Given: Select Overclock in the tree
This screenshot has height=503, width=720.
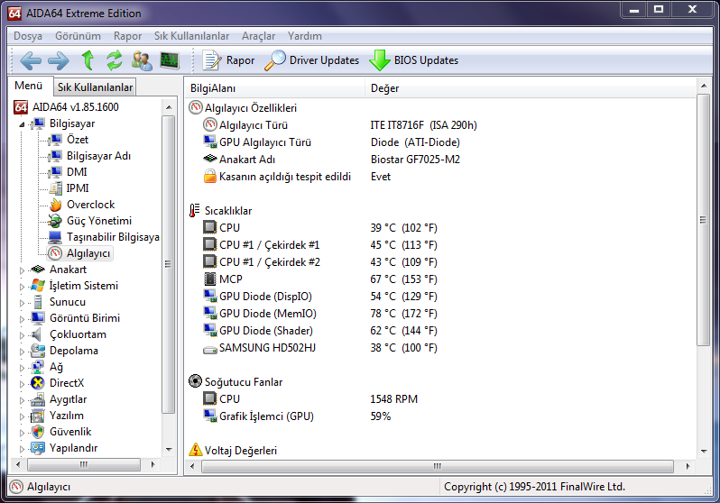Looking at the screenshot, I should click(x=90, y=205).
